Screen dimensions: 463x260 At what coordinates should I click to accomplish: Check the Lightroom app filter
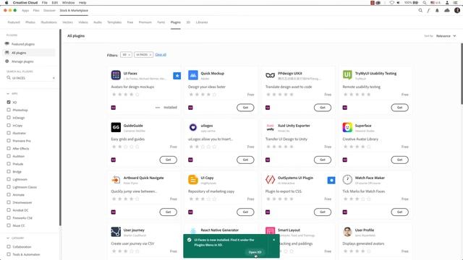click(x=9, y=179)
